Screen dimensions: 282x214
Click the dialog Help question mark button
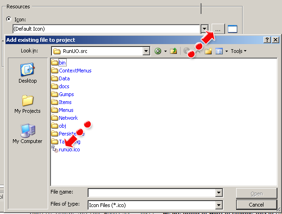268,40
